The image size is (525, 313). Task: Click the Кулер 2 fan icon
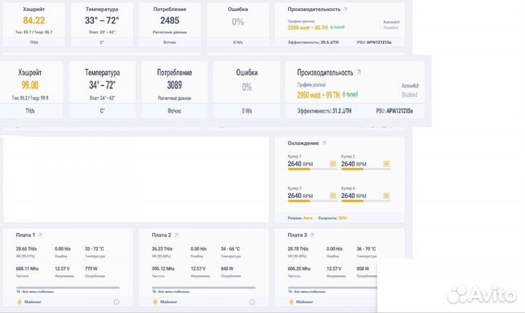point(386,164)
